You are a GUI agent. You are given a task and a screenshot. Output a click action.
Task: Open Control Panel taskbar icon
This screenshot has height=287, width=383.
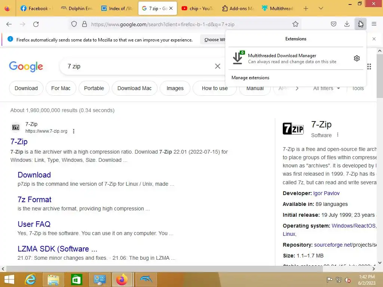(x=99, y=280)
